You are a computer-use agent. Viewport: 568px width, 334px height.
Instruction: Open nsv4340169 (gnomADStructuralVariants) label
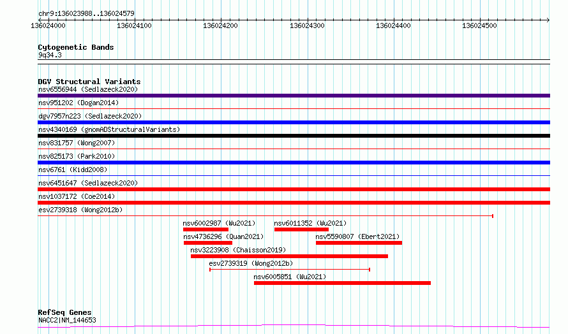click(109, 129)
